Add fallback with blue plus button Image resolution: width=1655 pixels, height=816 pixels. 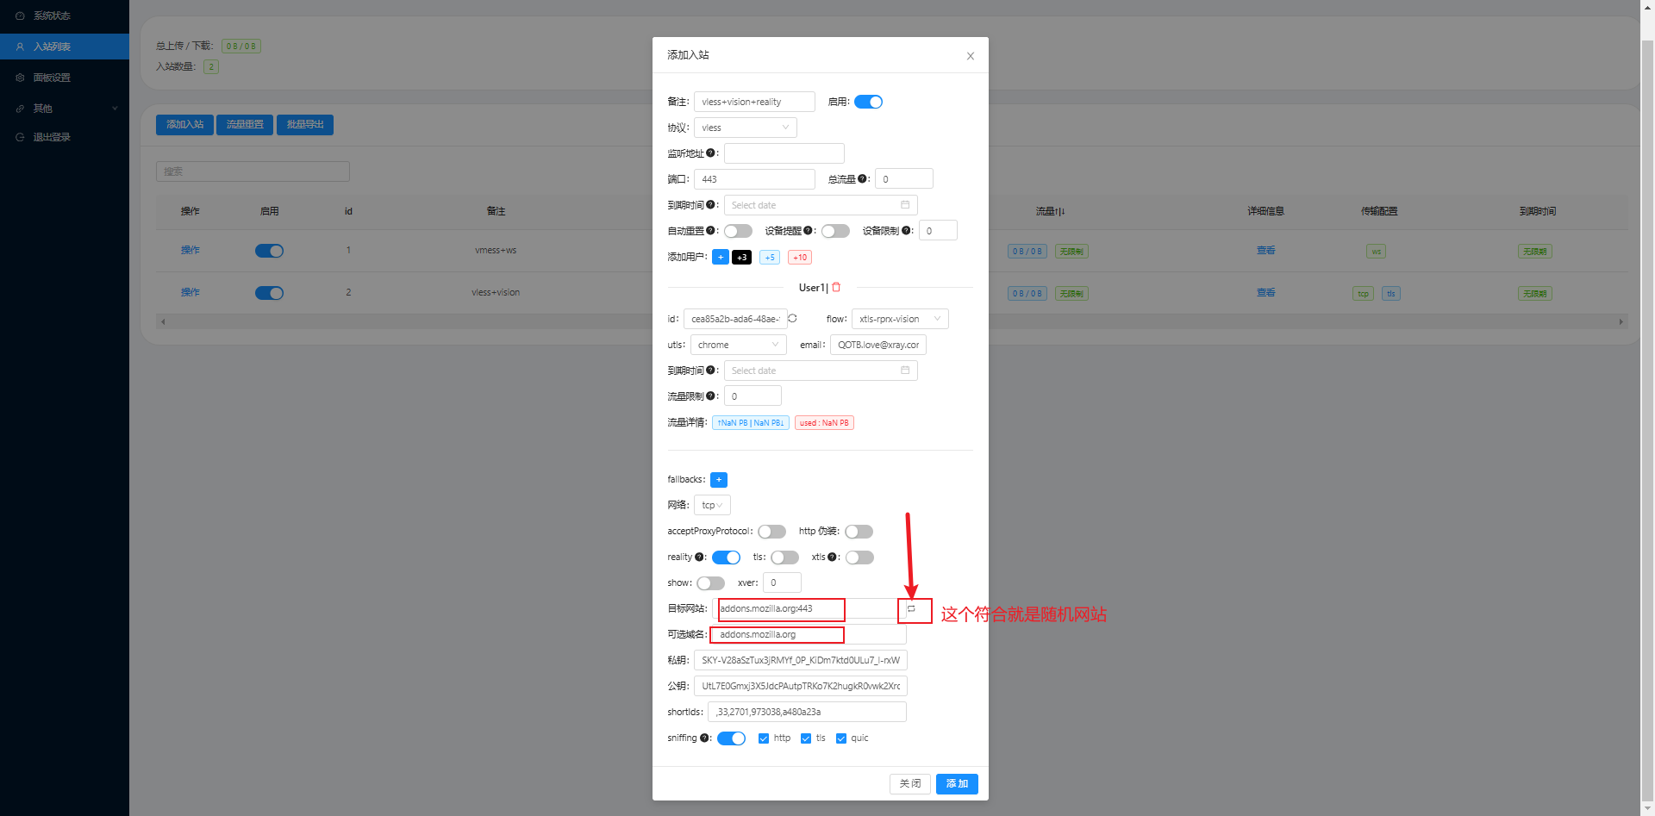[x=719, y=480]
